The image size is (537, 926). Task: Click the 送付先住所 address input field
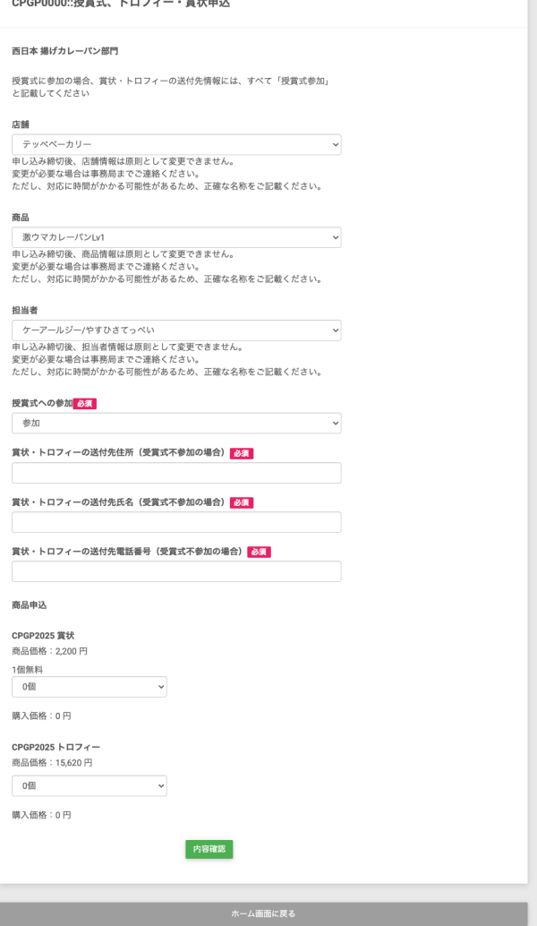click(176, 473)
